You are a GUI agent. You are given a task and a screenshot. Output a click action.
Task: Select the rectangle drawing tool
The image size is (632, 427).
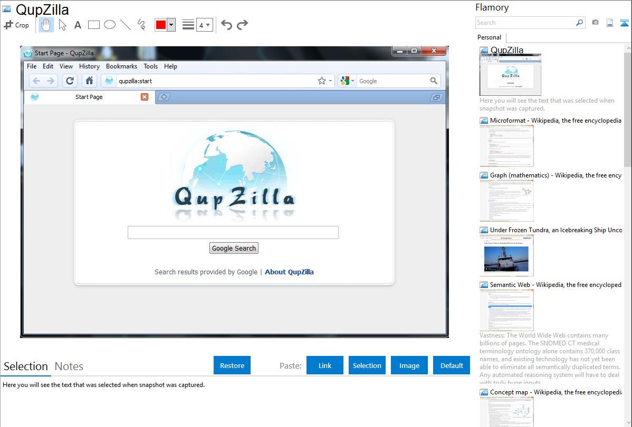pyautogui.click(x=93, y=25)
